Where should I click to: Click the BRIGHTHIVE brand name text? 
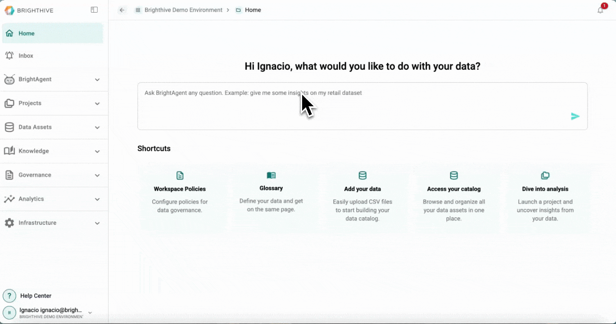35,10
